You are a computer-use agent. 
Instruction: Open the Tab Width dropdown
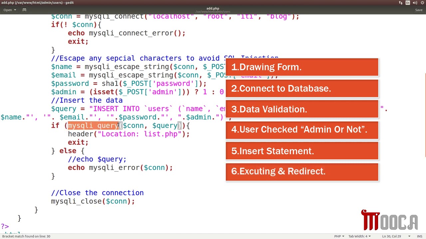[359, 236]
